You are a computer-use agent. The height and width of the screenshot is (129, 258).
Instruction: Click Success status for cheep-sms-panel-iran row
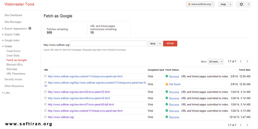point(174,77)
